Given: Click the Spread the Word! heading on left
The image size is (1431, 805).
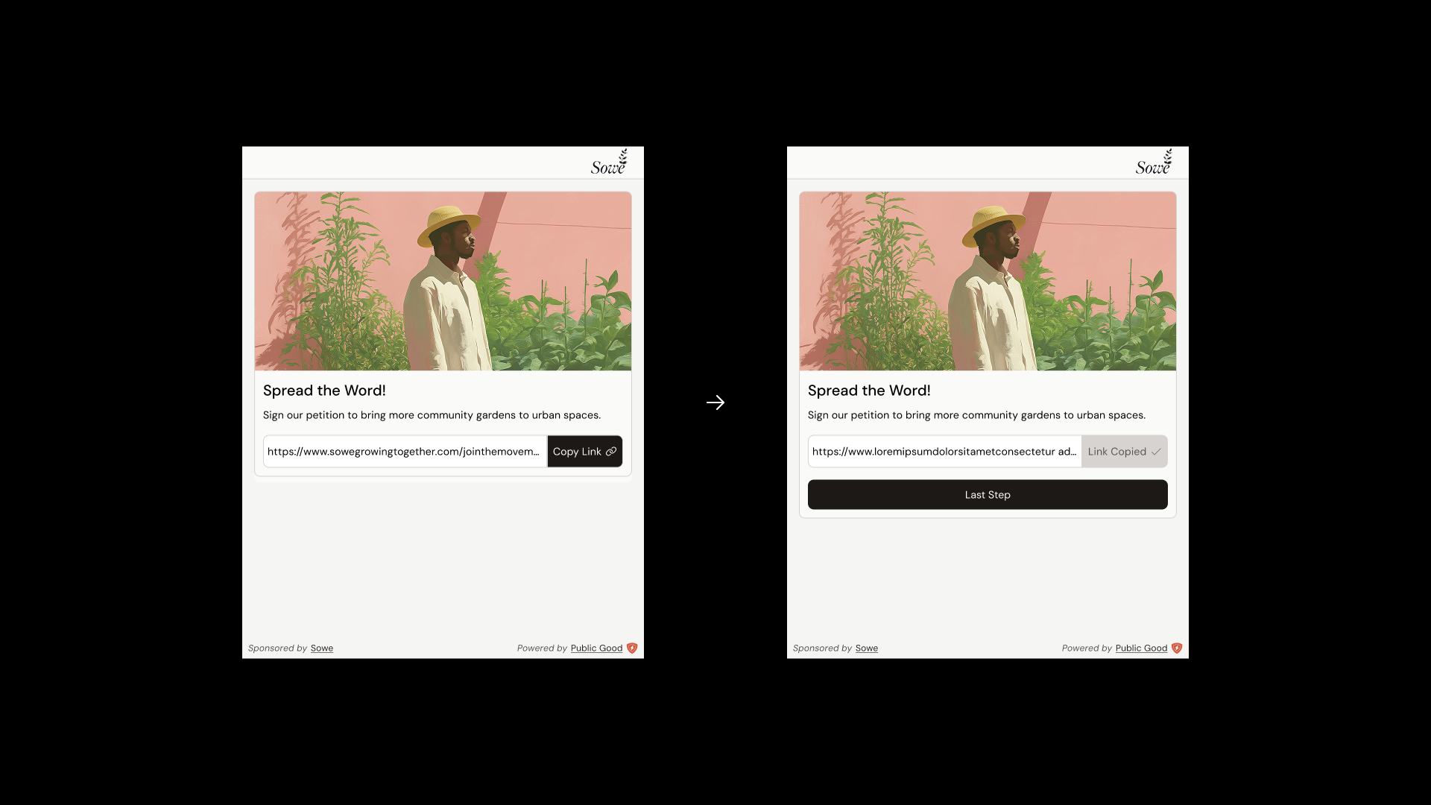Looking at the screenshot, I should pyautogui.click(x=324, y=391).
